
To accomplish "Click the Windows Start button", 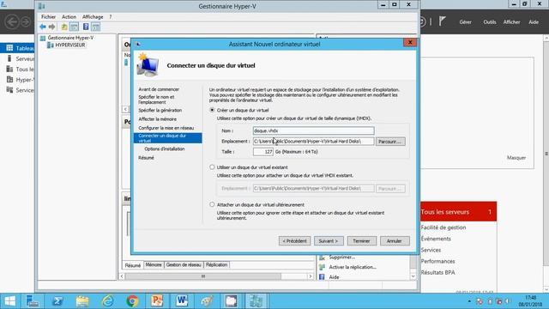I will [x=9, y=301].
